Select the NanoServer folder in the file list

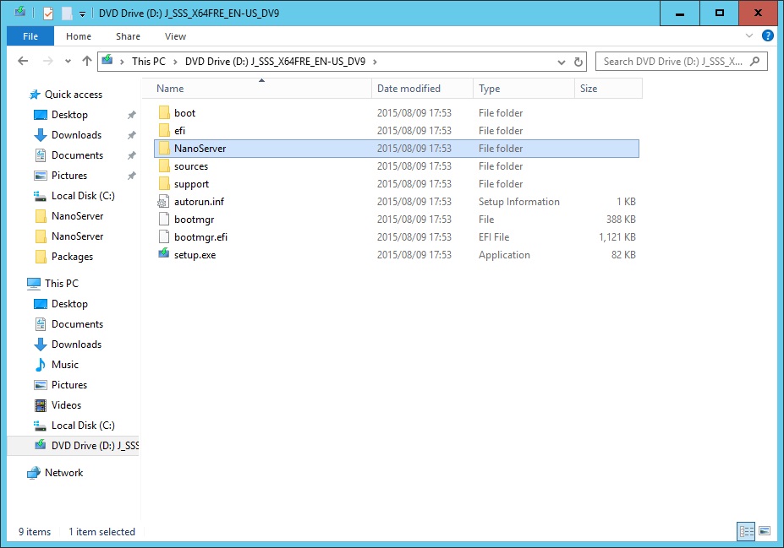(396, 149)
